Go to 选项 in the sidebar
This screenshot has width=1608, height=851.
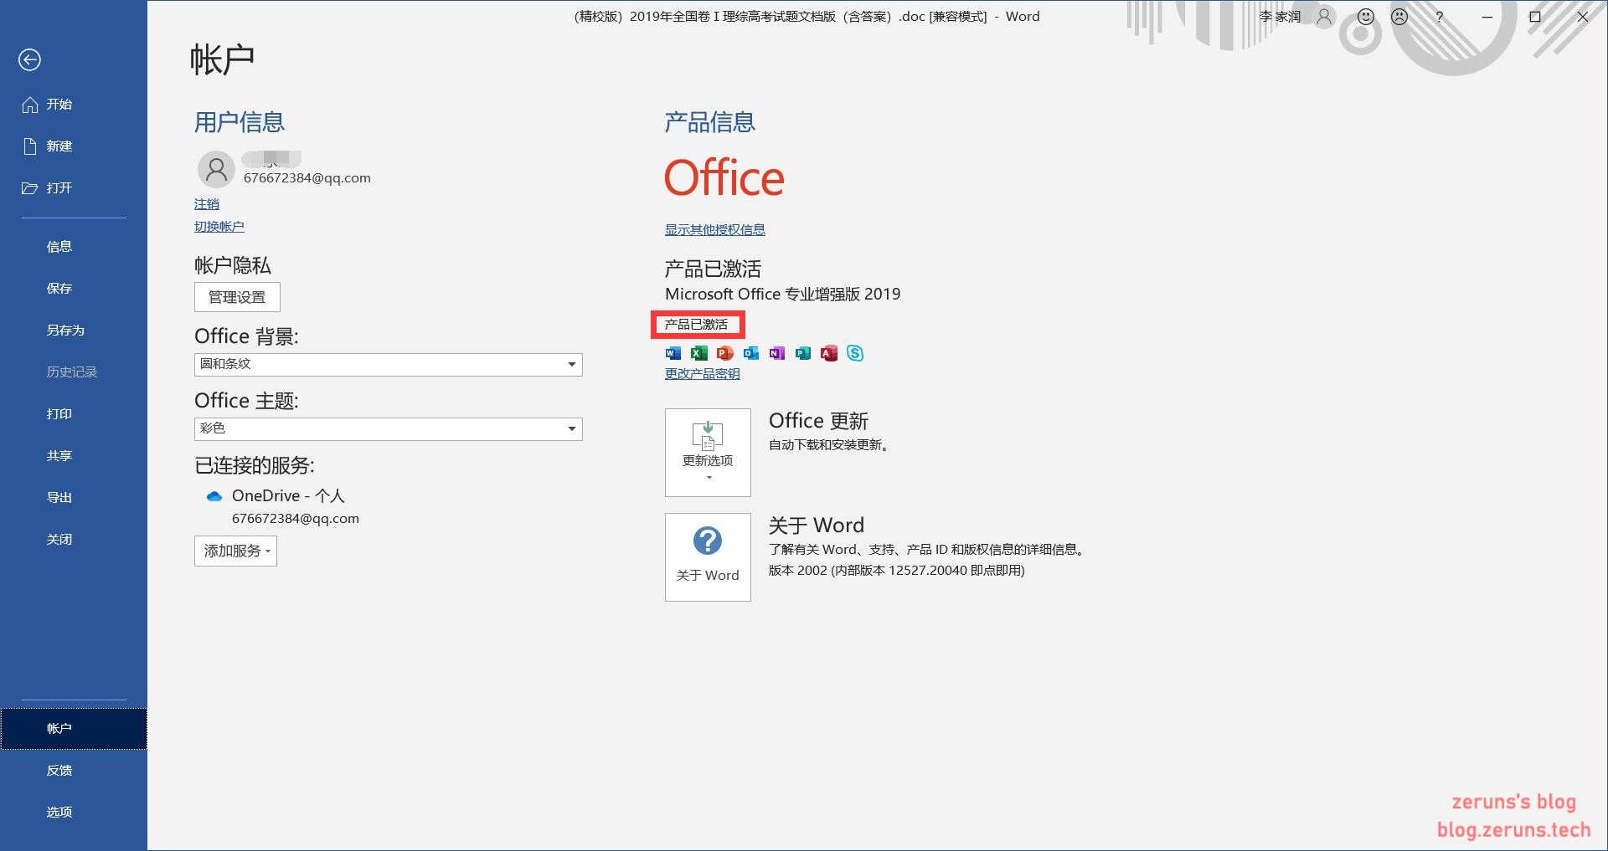[x=59, y=813]
